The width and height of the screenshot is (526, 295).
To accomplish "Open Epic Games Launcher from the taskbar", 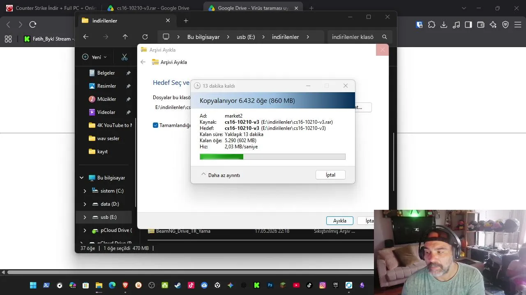I will click(x=336, y=285).
